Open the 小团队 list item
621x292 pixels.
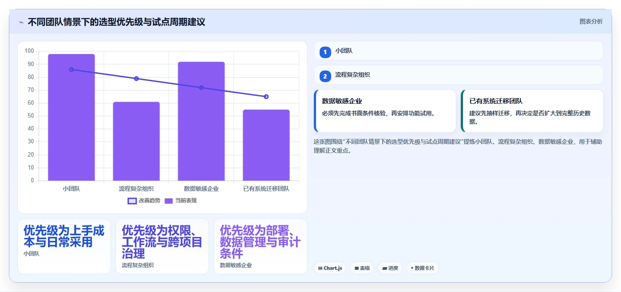click(459, 51)
